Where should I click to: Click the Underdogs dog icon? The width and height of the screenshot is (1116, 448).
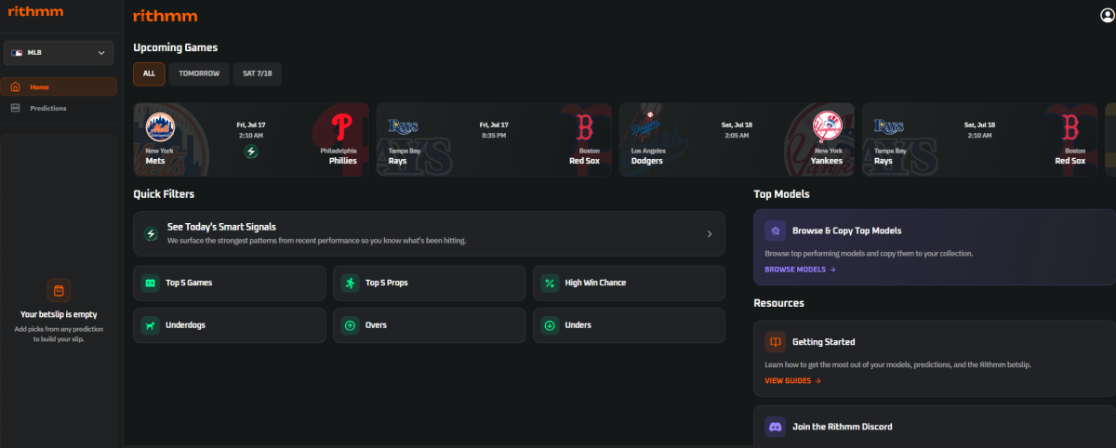tap(150, 325)
